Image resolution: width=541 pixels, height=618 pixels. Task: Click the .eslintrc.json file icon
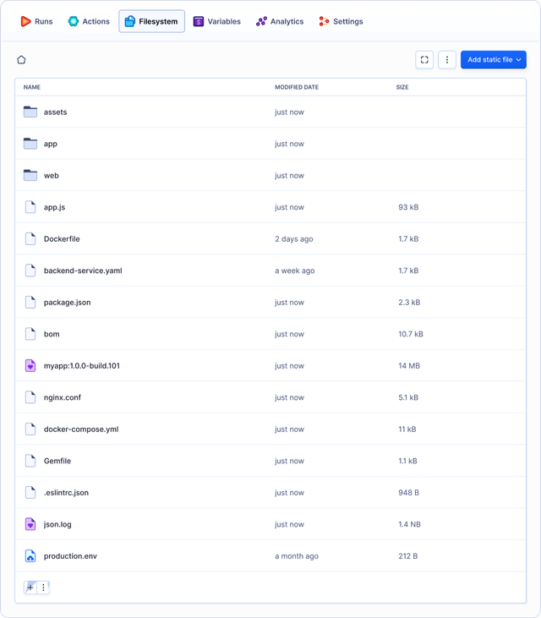point(30,493)
